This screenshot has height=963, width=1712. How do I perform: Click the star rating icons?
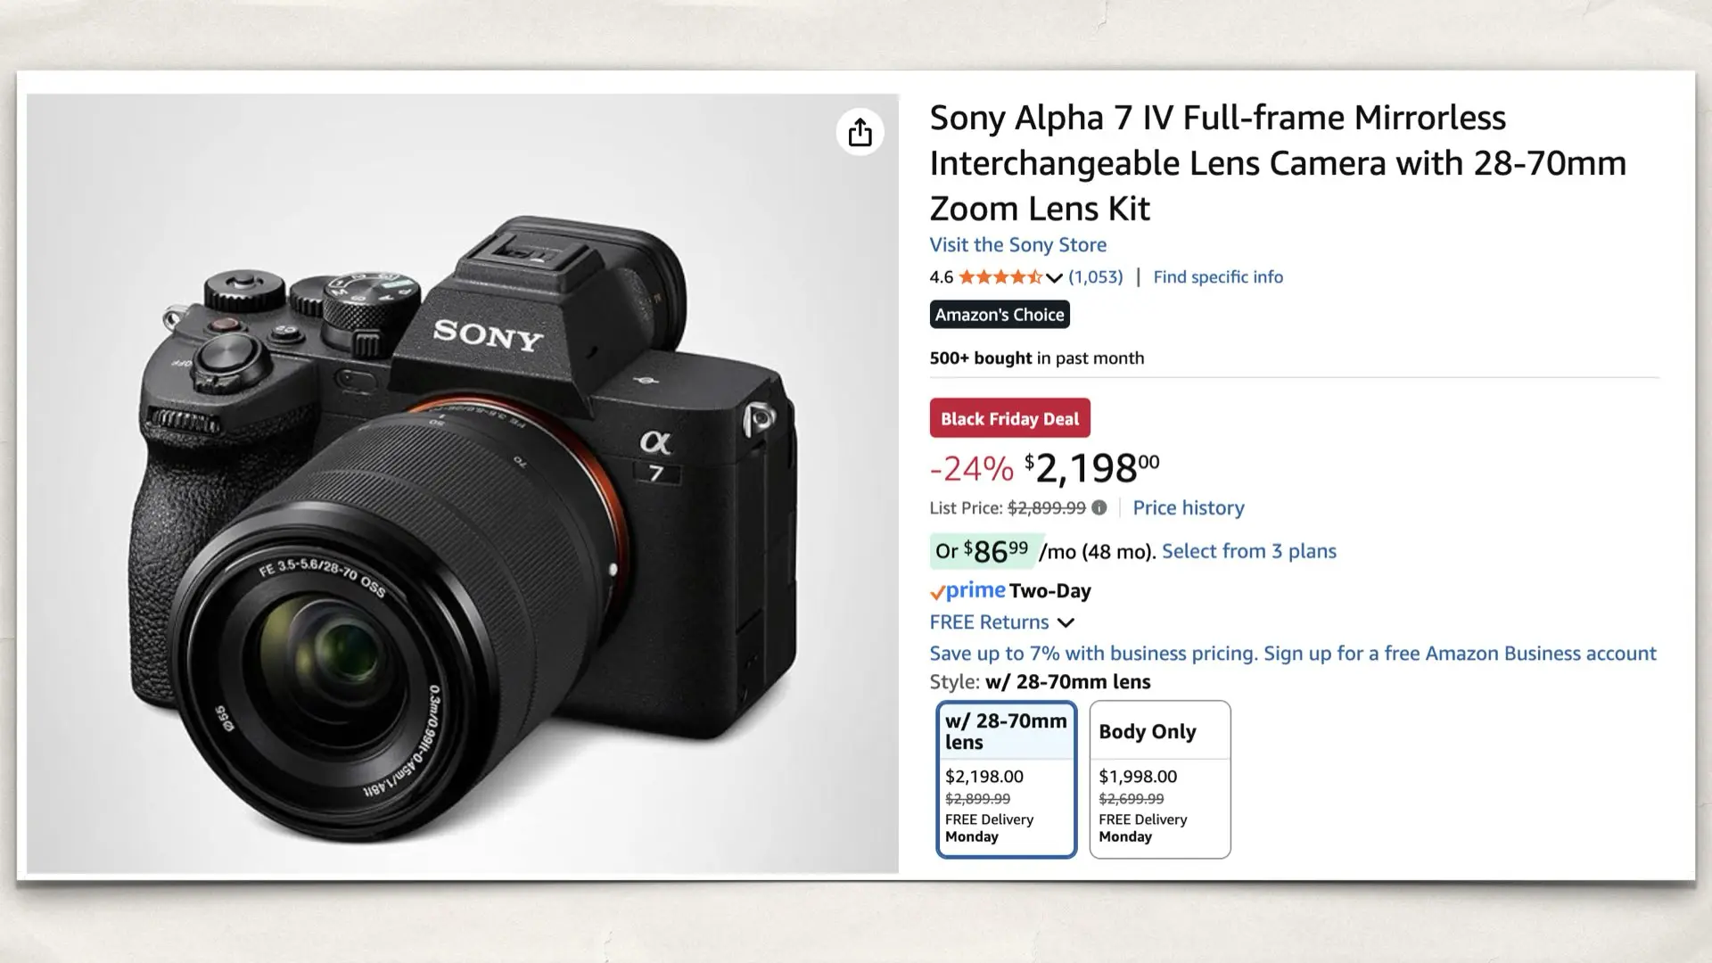1000,277
